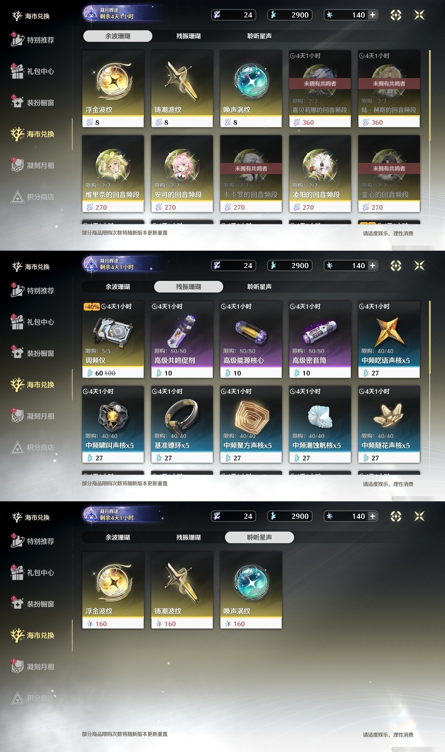Open the 基准镣环x5 ring item
This screenshot has height=752, width=445.
182,424
